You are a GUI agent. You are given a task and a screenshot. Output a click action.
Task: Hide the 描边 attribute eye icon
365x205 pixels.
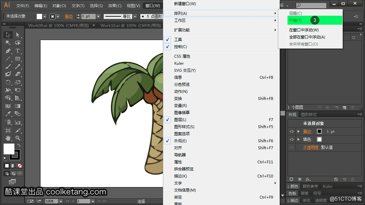point(292,131)
